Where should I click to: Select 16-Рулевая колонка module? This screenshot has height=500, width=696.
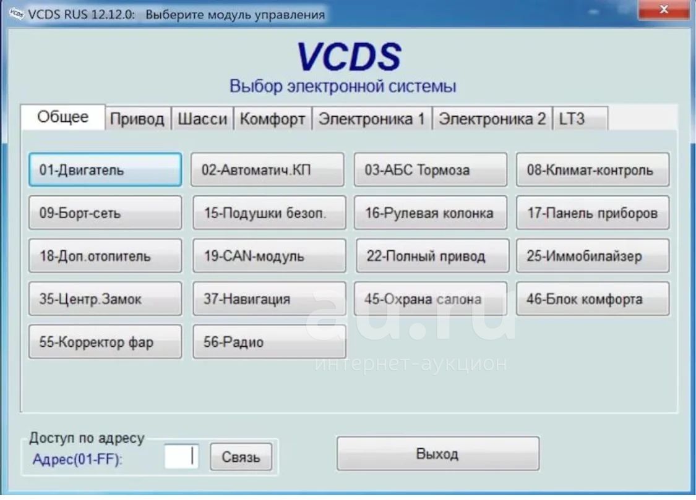[430, 213]
